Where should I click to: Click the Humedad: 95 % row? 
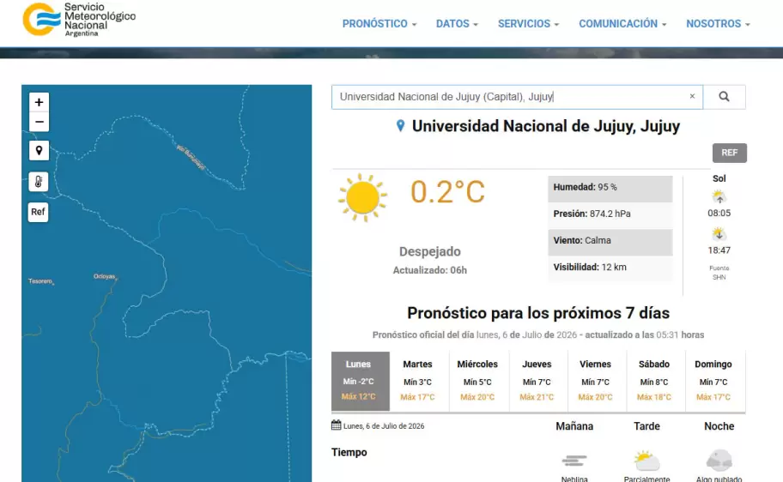610,188
